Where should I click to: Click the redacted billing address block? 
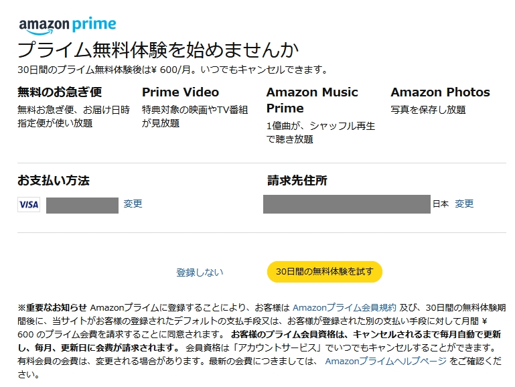click(x=346, y=204)
